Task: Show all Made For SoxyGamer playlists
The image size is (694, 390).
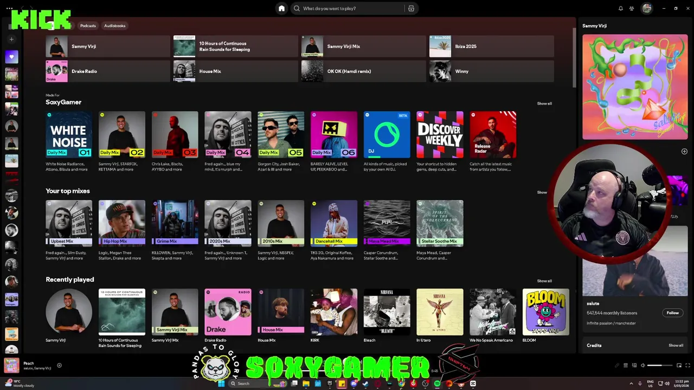Action: point(544,103)
